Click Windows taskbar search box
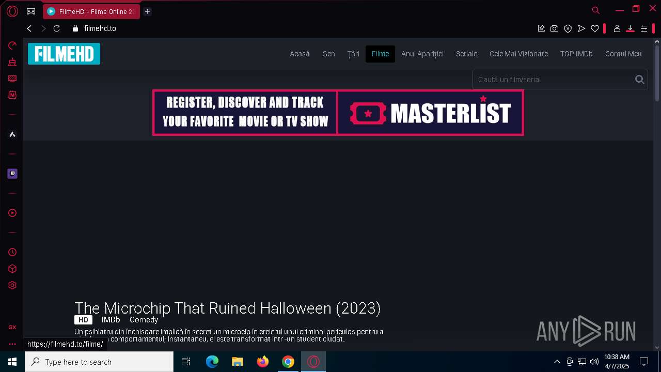The width and height of the screenshot is (661, 372). 99,362
